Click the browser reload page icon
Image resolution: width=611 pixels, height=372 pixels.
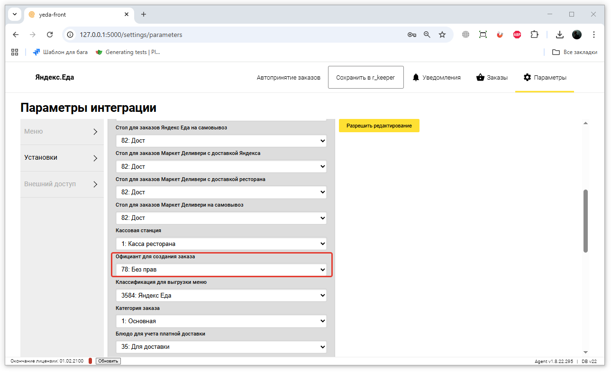tap(50, 35)
